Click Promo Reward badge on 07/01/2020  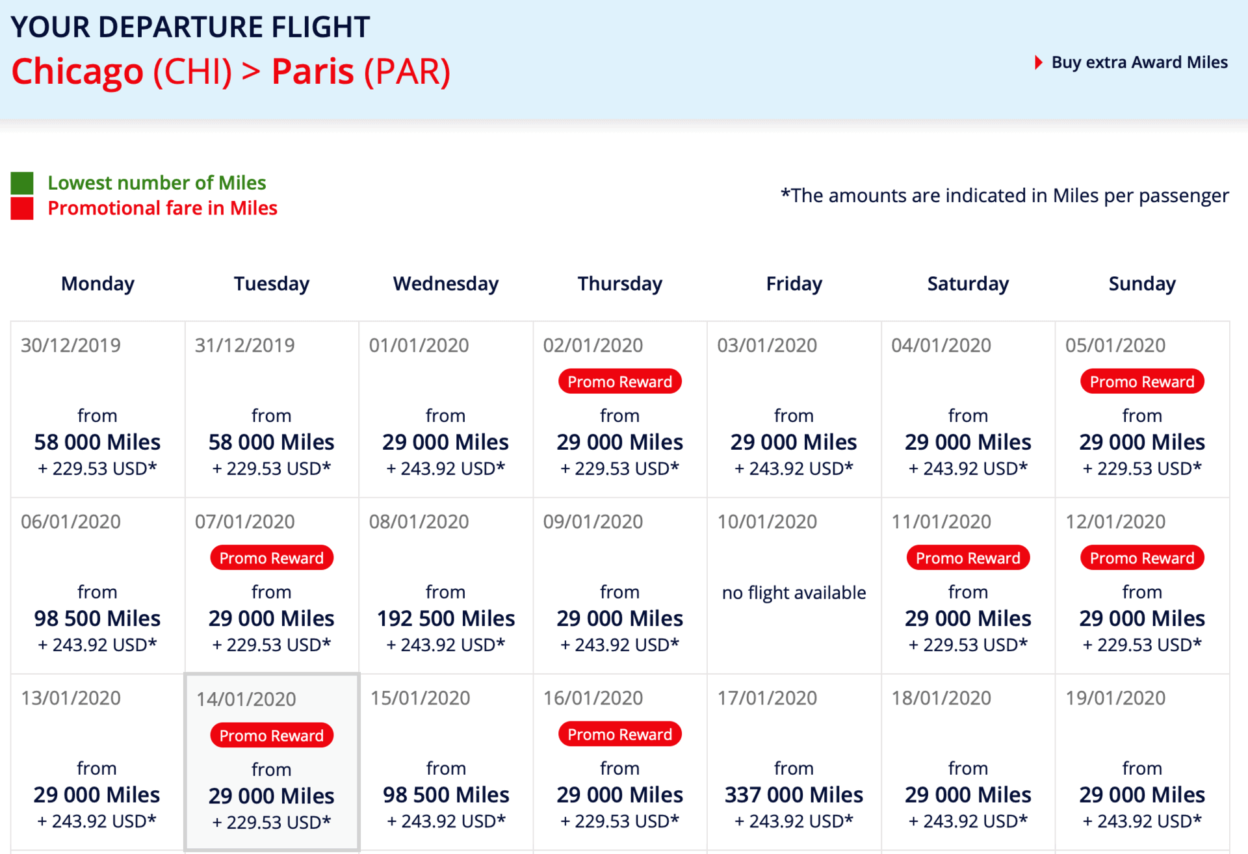(272, 558)
